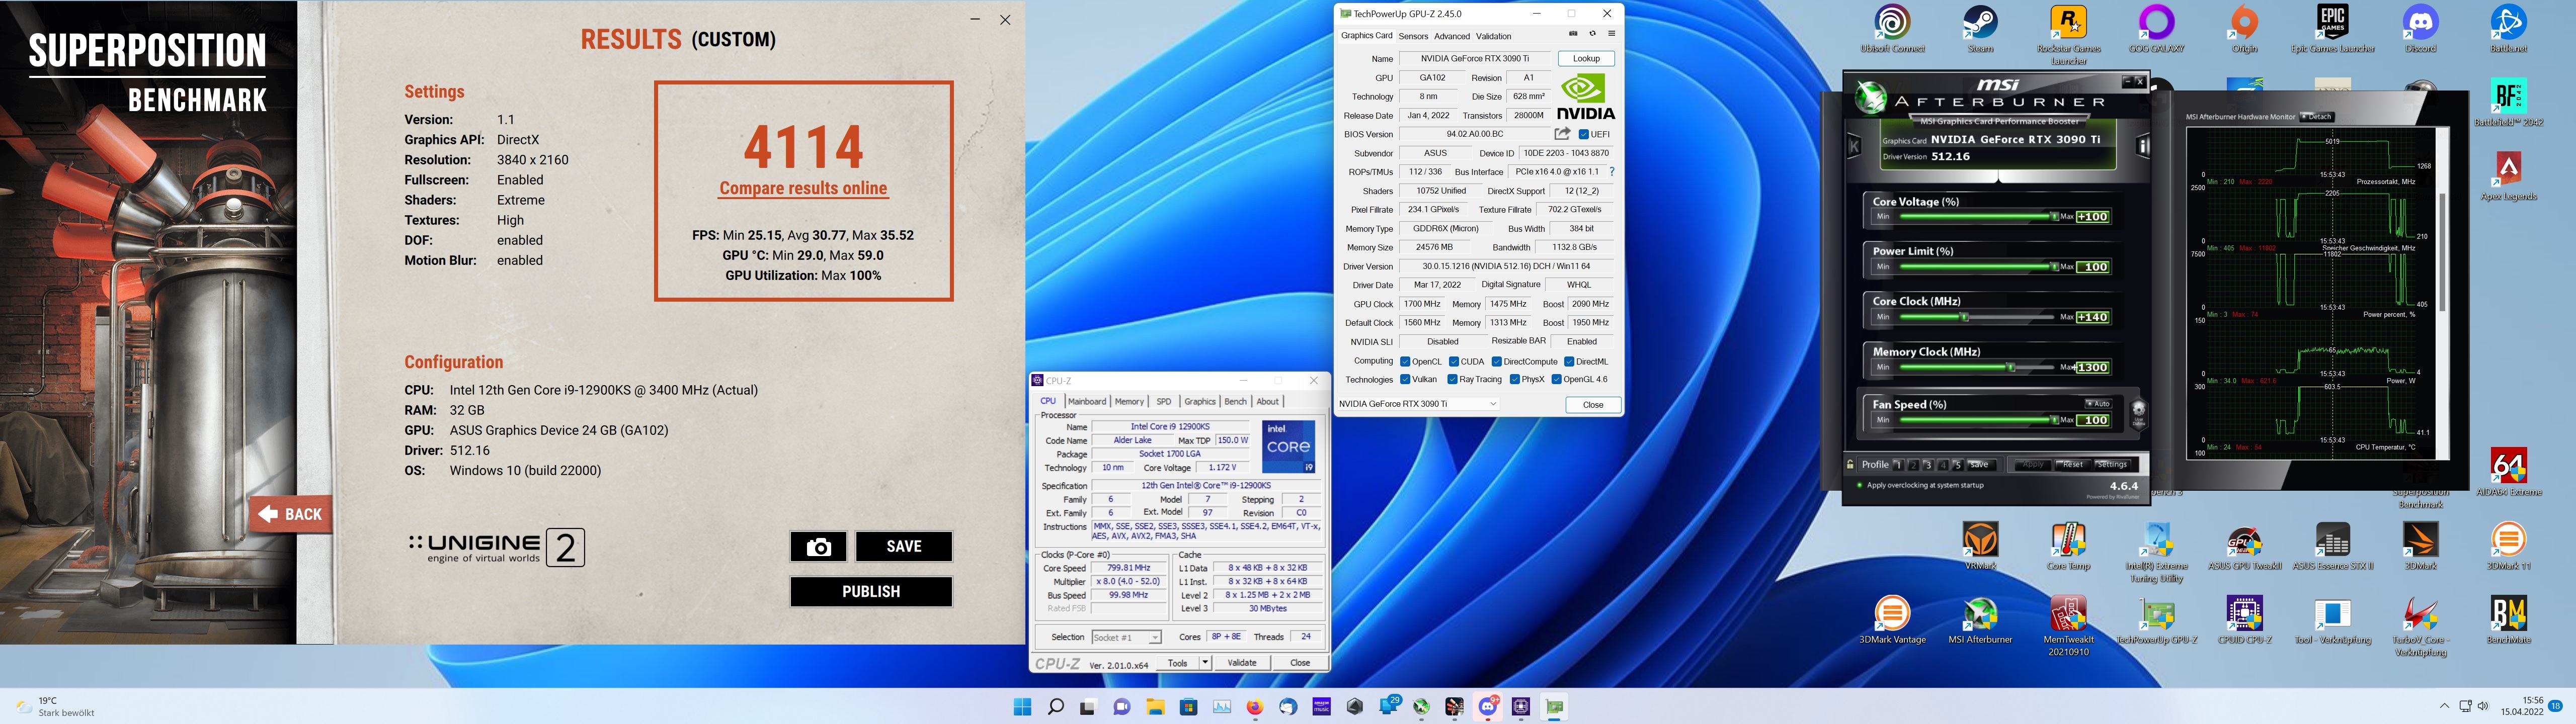2576x724 pixels.
Task: Open File Explorer from the taskbar
Action: click(1155, 707)
